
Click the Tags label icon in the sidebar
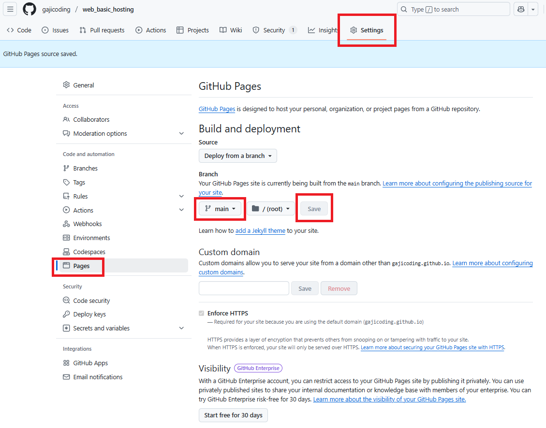(66, 182)
